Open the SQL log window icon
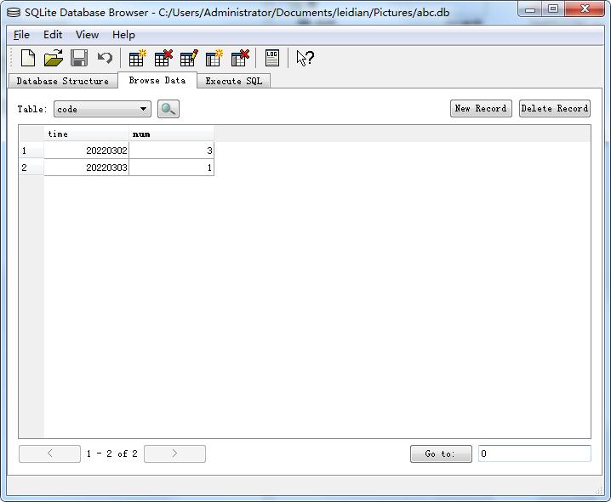Image resolution: width=611 pixels, height=502 pixels. pos(272,58)
